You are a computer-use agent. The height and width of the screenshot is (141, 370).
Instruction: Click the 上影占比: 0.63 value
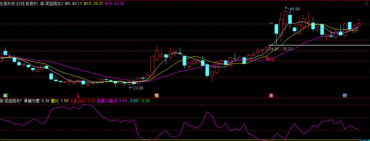pos(83,101)
